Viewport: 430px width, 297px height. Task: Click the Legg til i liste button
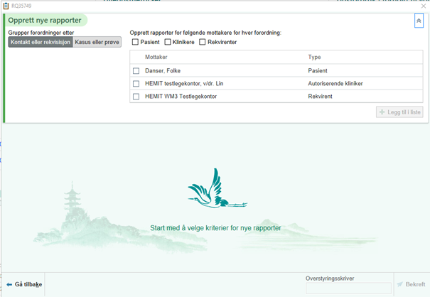pos(399,112)
